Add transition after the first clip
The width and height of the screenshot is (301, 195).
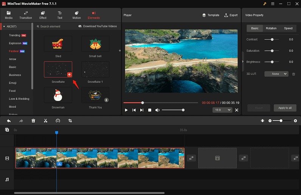(191, 158)
